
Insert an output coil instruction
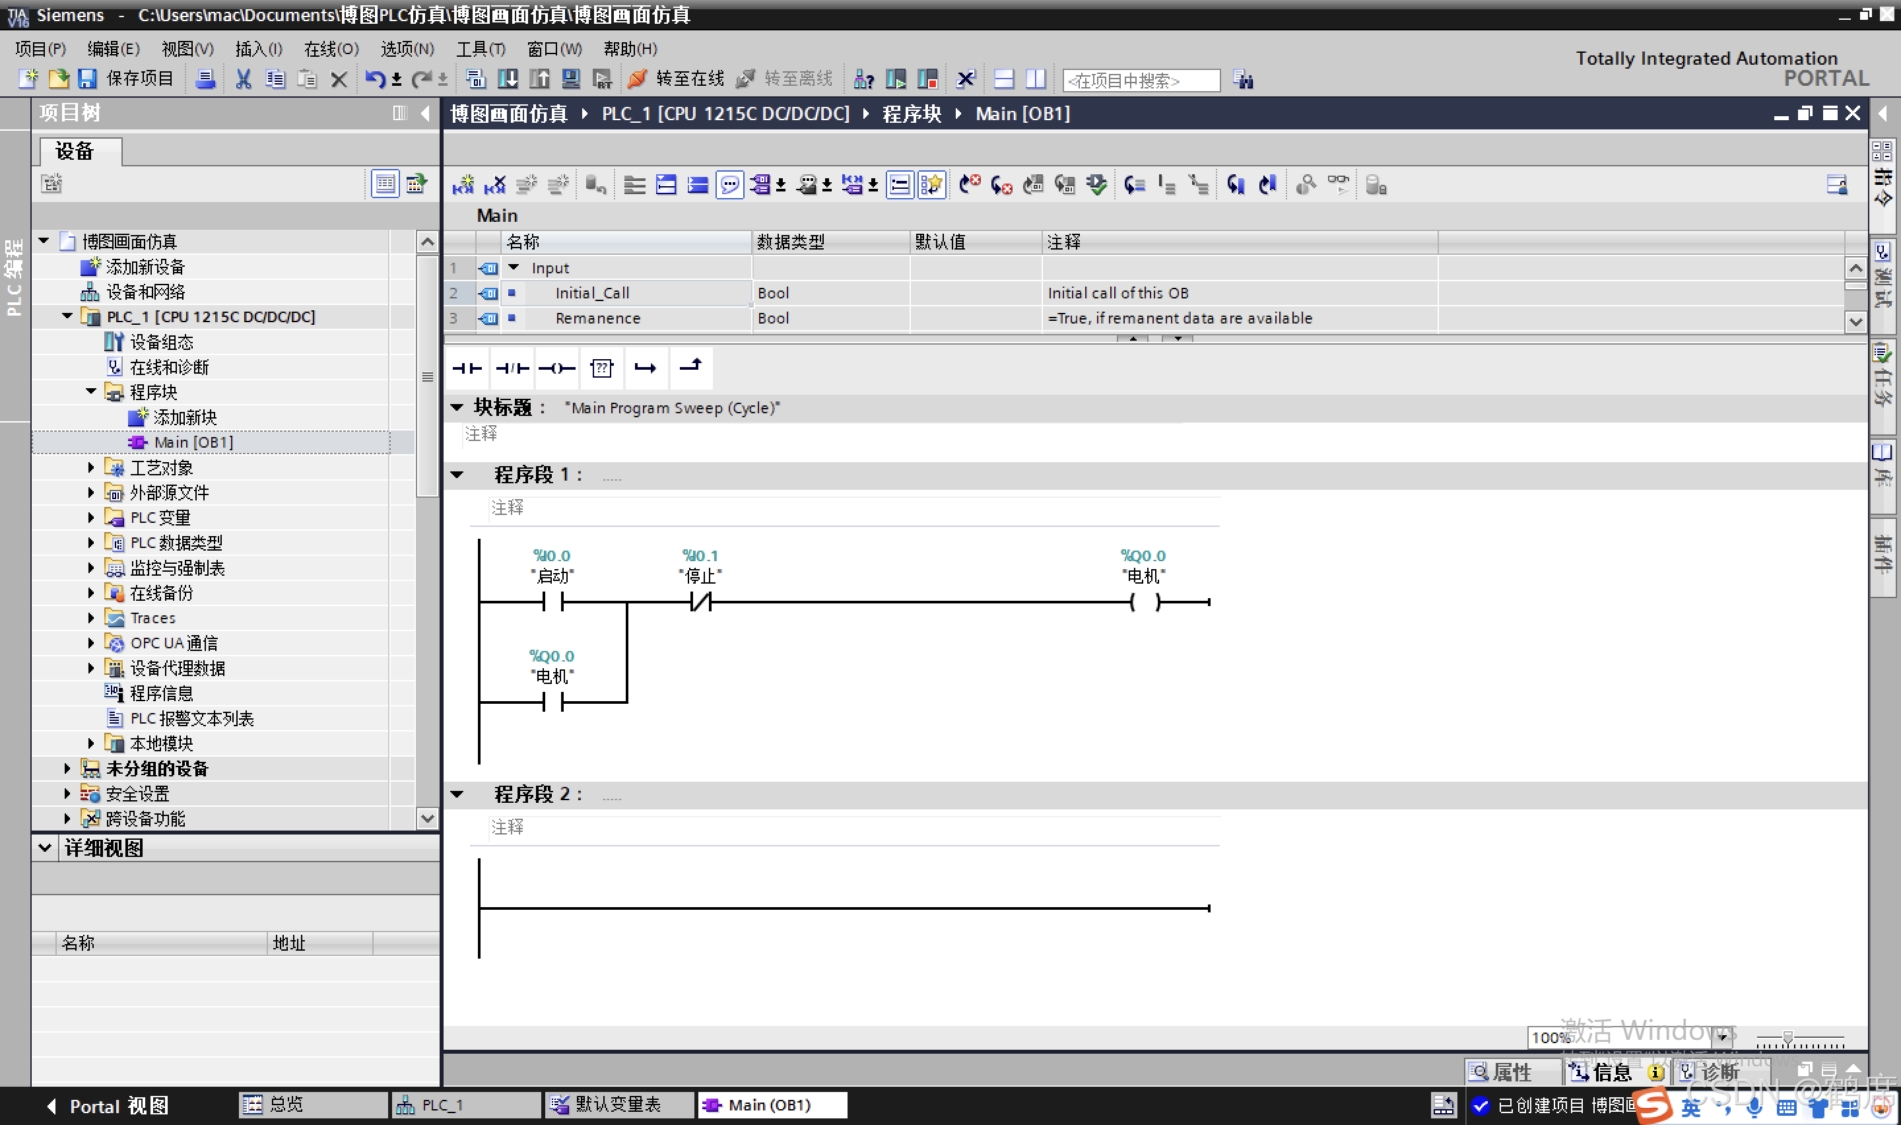pos(556,368)
